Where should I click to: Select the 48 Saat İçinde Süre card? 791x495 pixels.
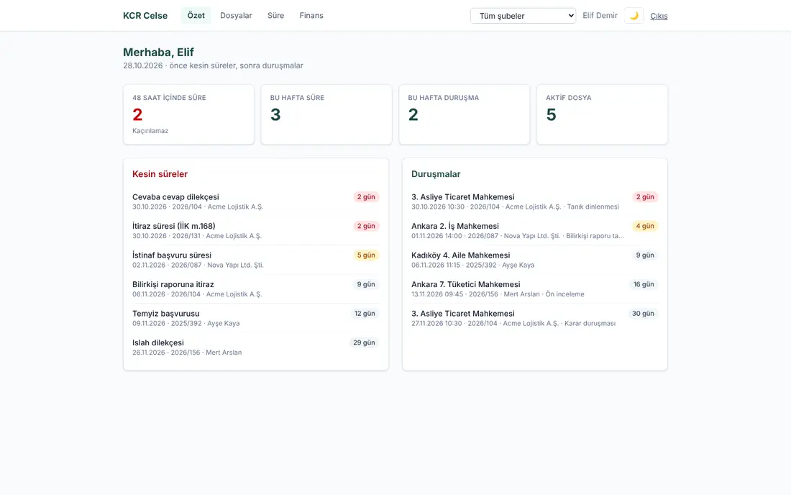click(188, 114)
